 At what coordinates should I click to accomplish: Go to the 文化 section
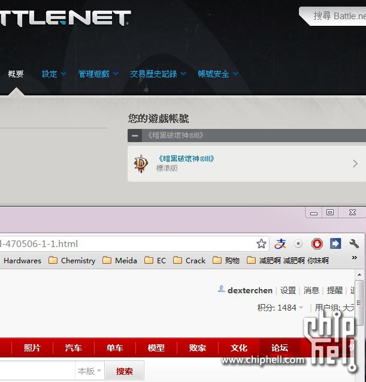click(x=239, y=348)
